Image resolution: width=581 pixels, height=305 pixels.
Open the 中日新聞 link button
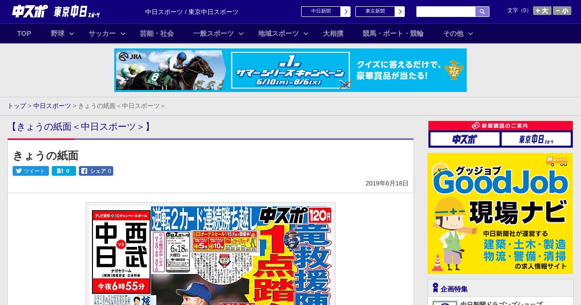click(321, 12)
